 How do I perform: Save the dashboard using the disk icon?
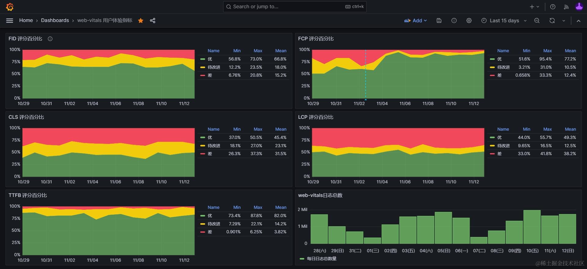coord(439,20)
